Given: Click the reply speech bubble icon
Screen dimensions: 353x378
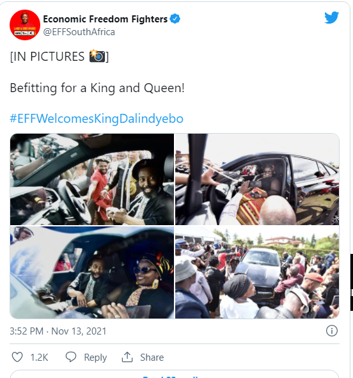Looking at the screenshot, I should (71, 357).
